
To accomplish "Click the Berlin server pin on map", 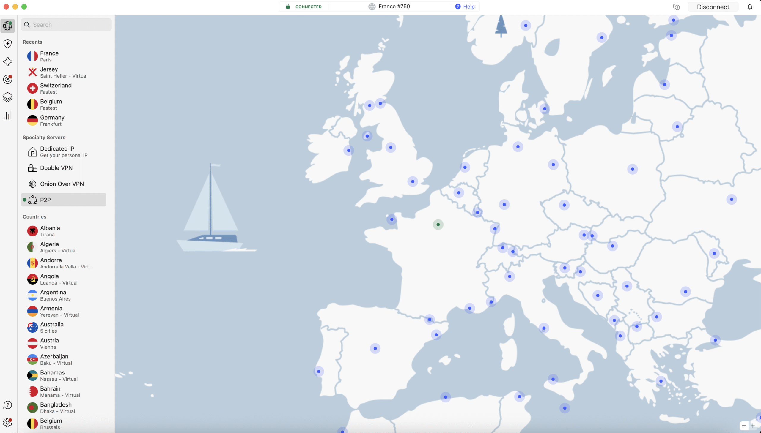I will tap(553, 165).
